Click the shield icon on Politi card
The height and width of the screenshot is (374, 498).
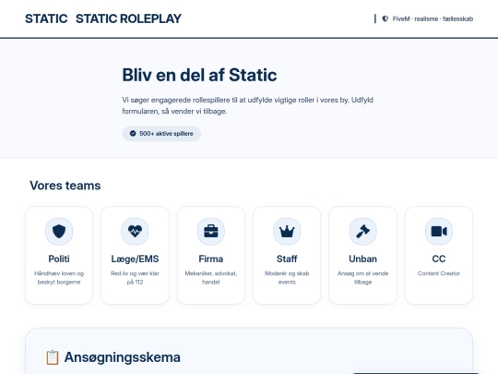coord(59,231)
